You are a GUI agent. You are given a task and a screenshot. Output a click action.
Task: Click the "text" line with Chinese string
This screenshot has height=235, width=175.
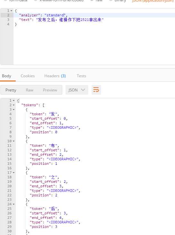click(61, 20)
